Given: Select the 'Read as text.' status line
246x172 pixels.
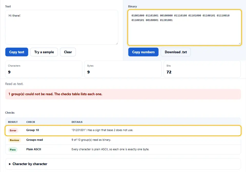Looking at the screenshot, I should 14,84.
